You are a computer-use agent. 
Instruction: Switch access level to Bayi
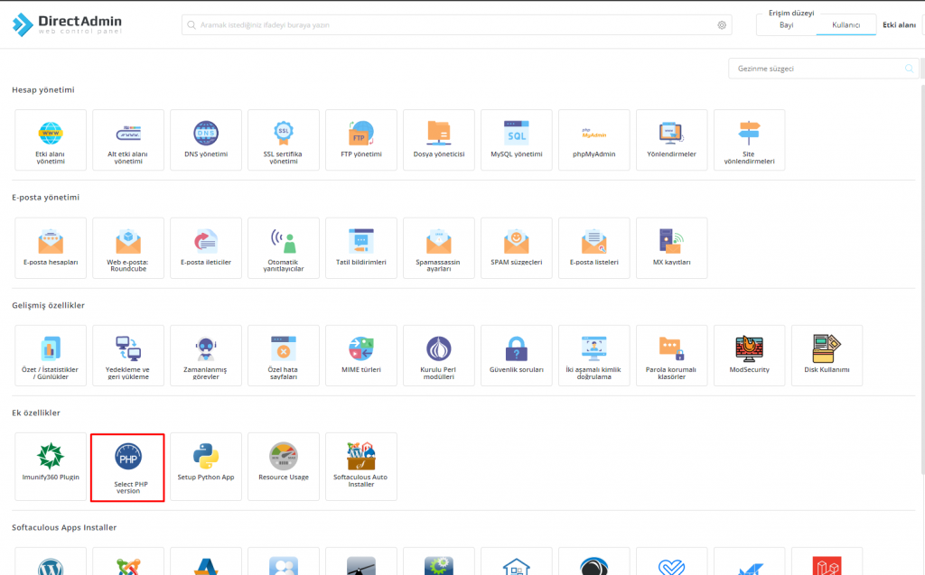(x=786, y=24)
